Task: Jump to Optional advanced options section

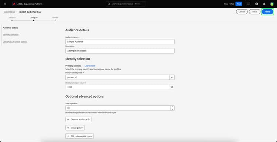Action: 15,42
